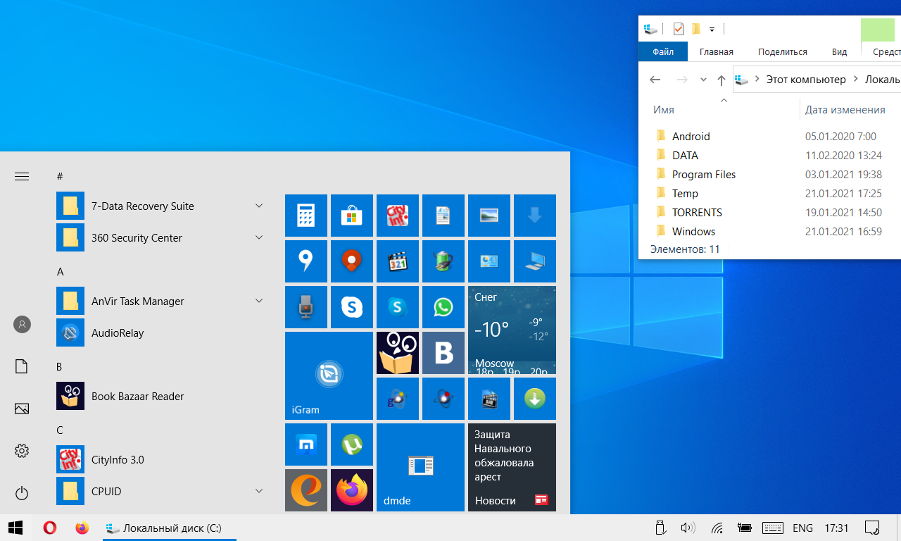
Task: Open the Control Panel tile
Action: pyautogui.click(x=489, y=261)
